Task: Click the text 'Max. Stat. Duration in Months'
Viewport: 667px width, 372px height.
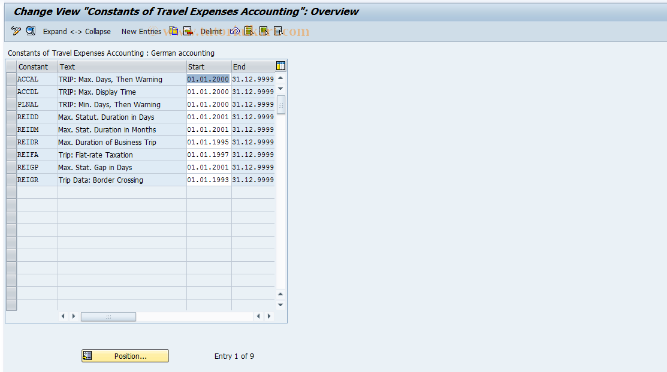Action: point(107,129)
